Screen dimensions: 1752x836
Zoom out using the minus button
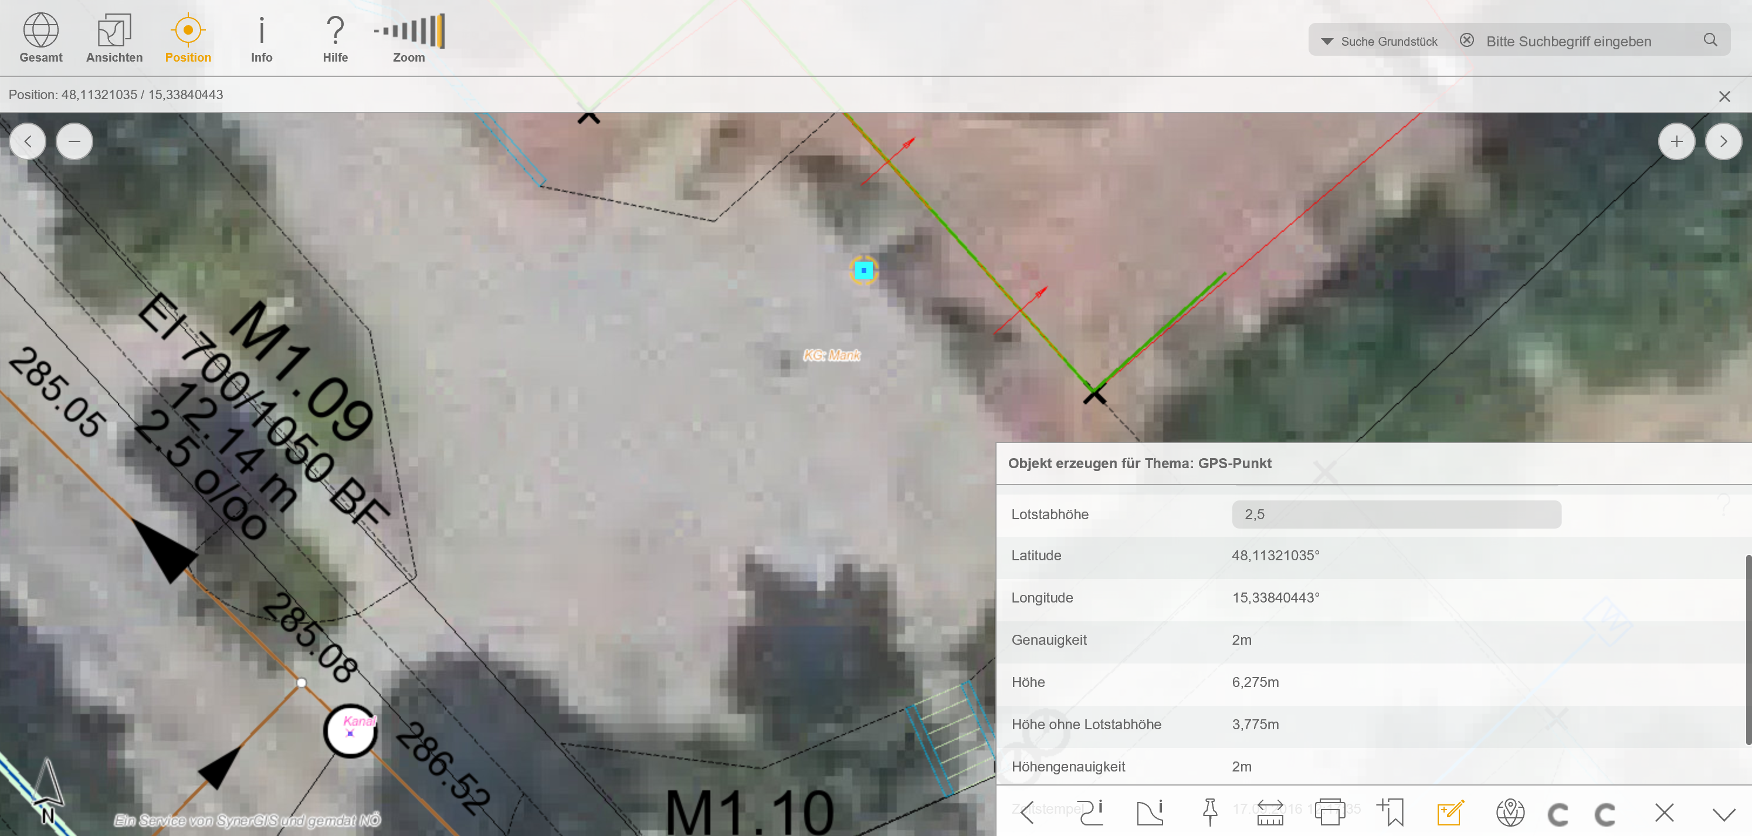[x=74, y=141]
